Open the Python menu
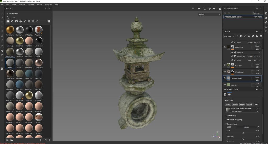The height and width of the screenshot is (144, 268). [40, 4]
